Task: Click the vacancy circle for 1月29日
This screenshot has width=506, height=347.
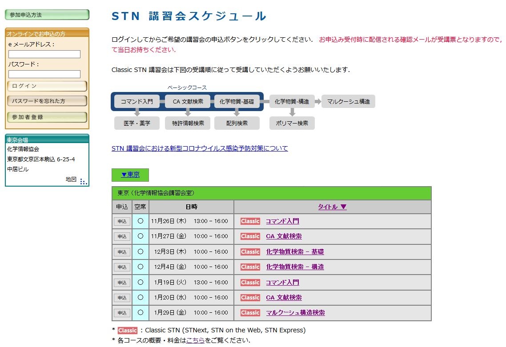Action: tap(141, 312)
